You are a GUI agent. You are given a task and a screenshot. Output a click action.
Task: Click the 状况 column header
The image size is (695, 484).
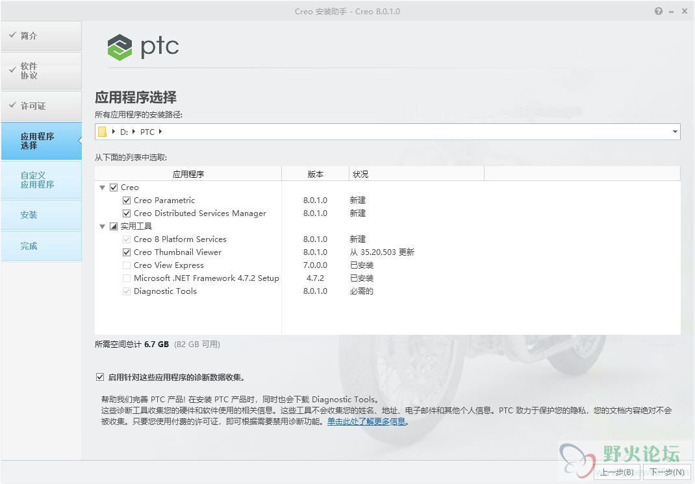tap(416, 174)
